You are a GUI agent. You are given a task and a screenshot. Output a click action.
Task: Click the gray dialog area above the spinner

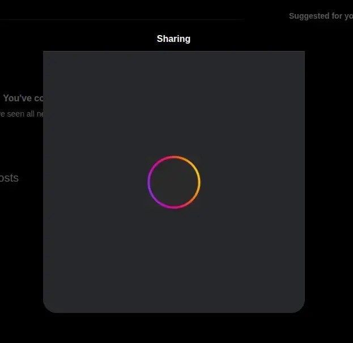174,102
